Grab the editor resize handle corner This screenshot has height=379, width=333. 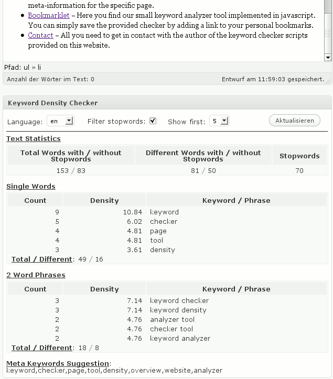point(329,81)
